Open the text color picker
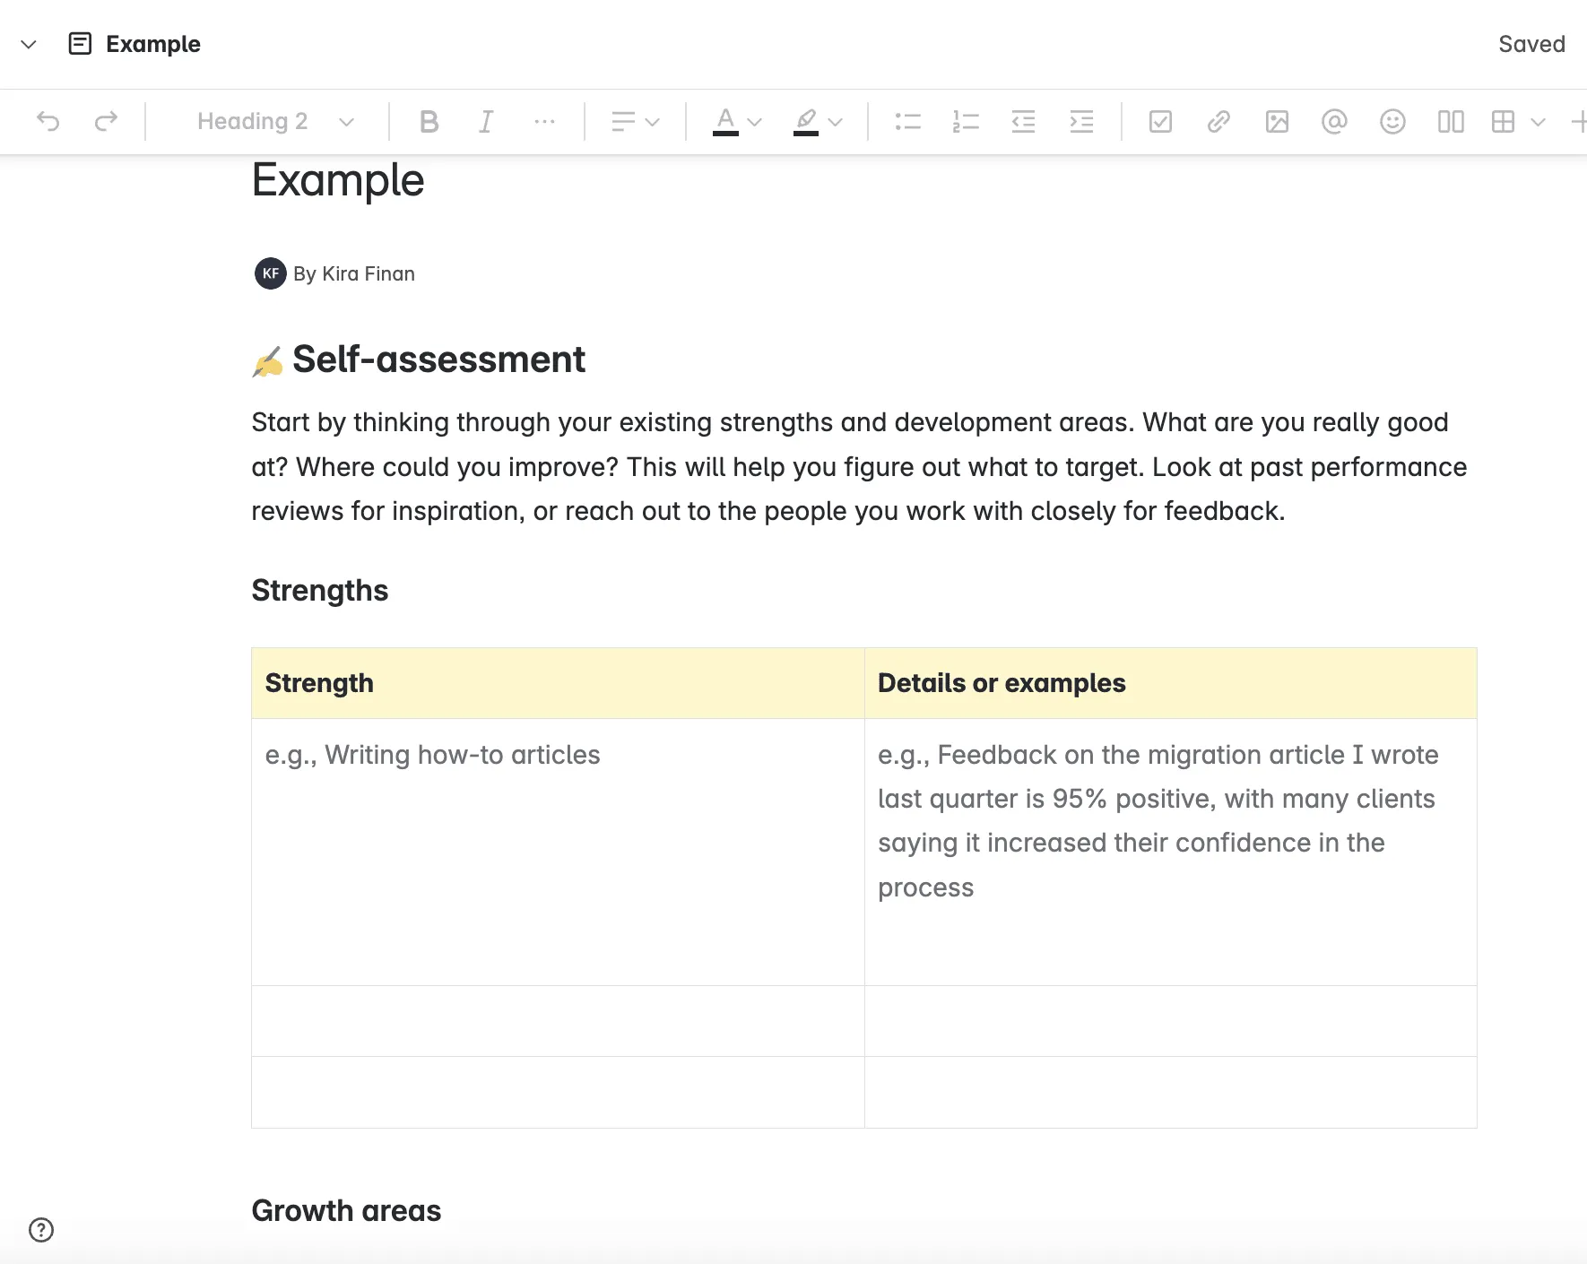The image size is (1587, 1264). [737, 121]
